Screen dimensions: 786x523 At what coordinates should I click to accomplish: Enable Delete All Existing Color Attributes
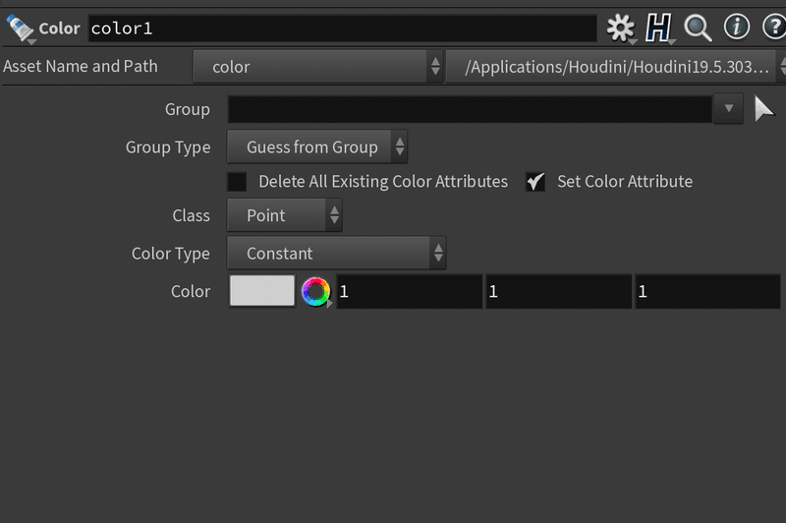click(x=237, y=182)
